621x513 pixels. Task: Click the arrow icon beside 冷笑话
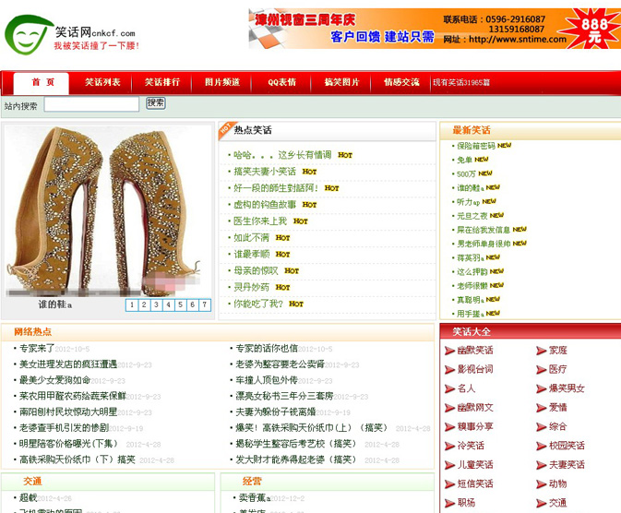pyautogui.click(x=448, y=446)
